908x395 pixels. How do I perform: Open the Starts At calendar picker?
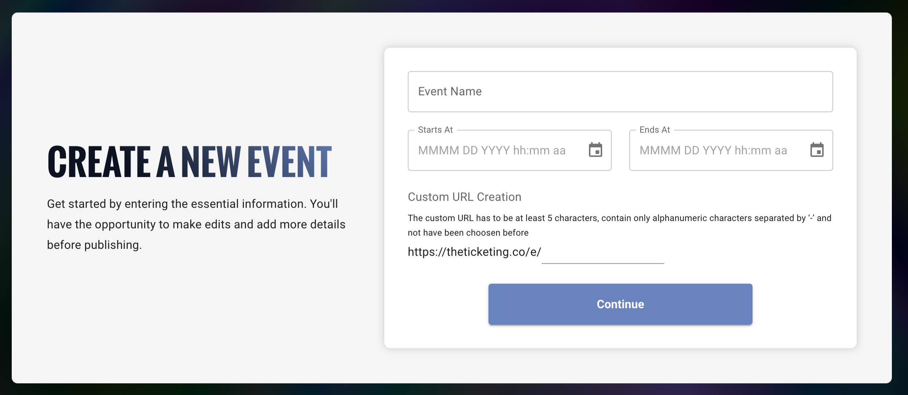[595, 150]
